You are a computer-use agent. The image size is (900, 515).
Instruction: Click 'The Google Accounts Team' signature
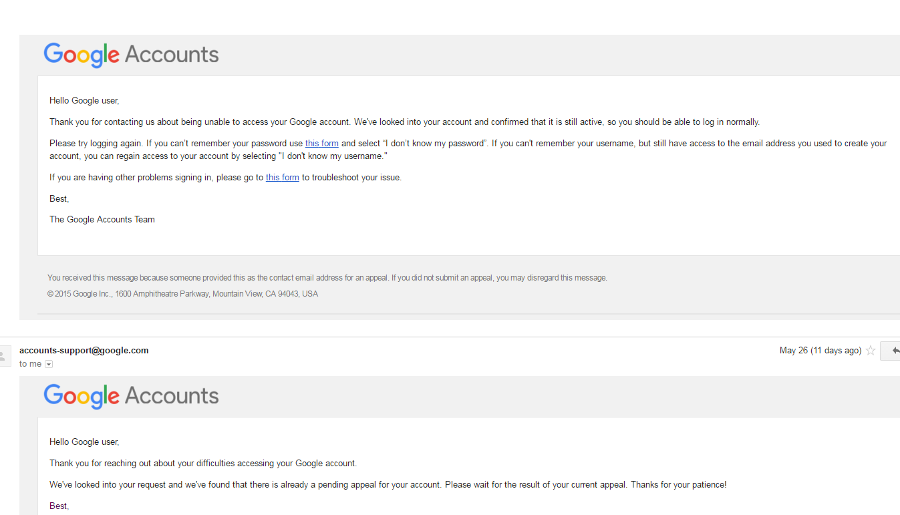pos(102,219)
